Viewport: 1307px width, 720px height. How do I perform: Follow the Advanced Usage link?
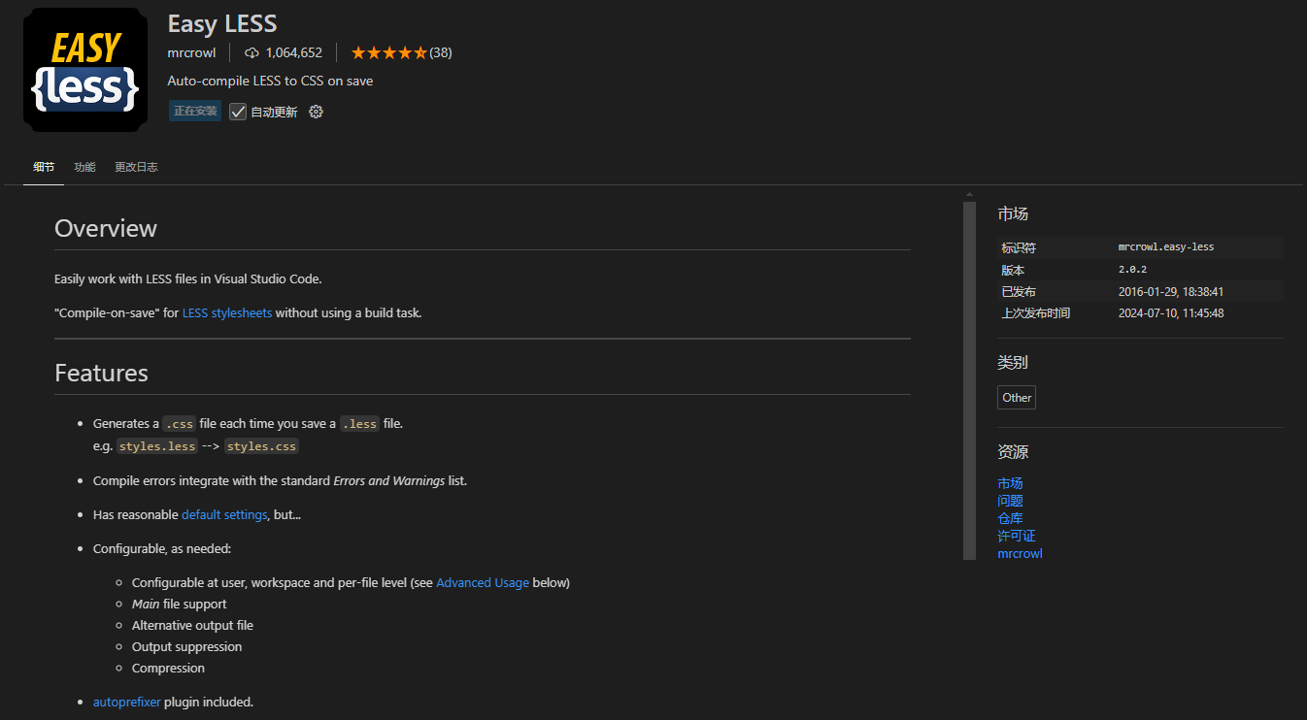pyautogui.click(x=483, y=582)
